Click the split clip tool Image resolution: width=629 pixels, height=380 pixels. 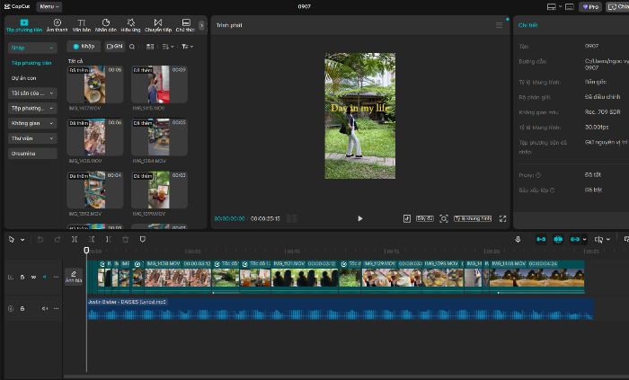click(x=75, y=239)
